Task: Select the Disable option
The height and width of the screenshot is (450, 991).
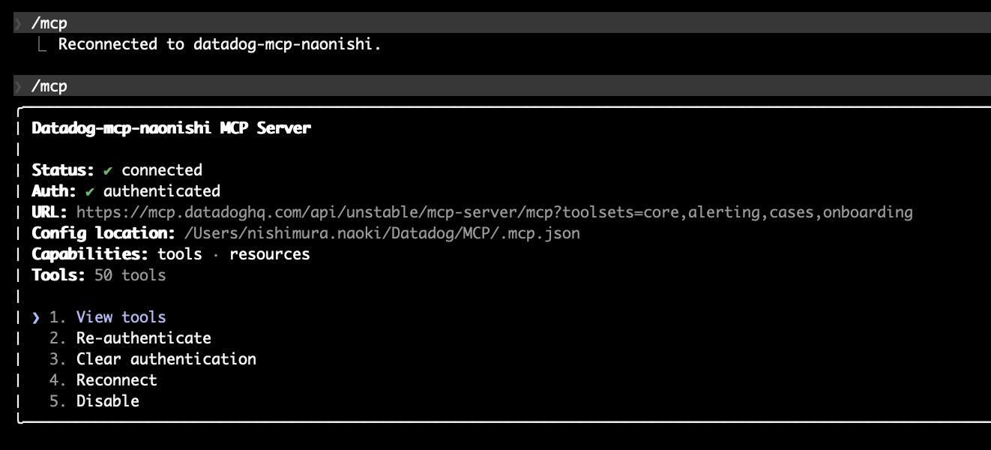Action: (107, 400)
